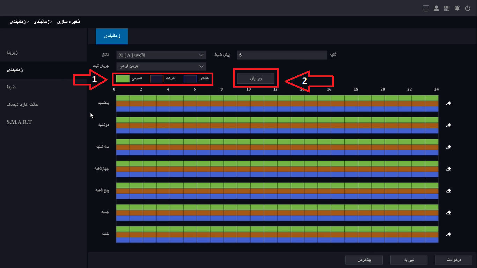
Task: Click the درخواست (Apply) button
Action: point(454,260)
